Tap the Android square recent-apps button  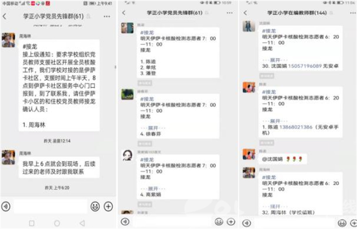click(x=32, y=223)
